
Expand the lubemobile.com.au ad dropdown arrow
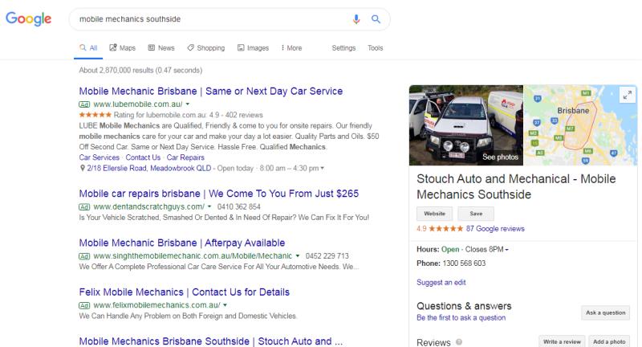[x=188, y=104]
